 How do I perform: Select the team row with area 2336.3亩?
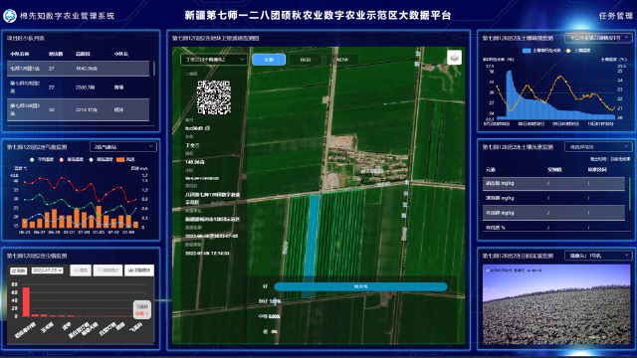click(x=78, y=88)
